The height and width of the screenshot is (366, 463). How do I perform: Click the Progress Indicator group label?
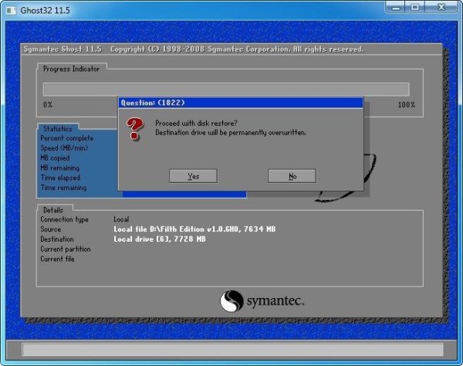[71, 69]
